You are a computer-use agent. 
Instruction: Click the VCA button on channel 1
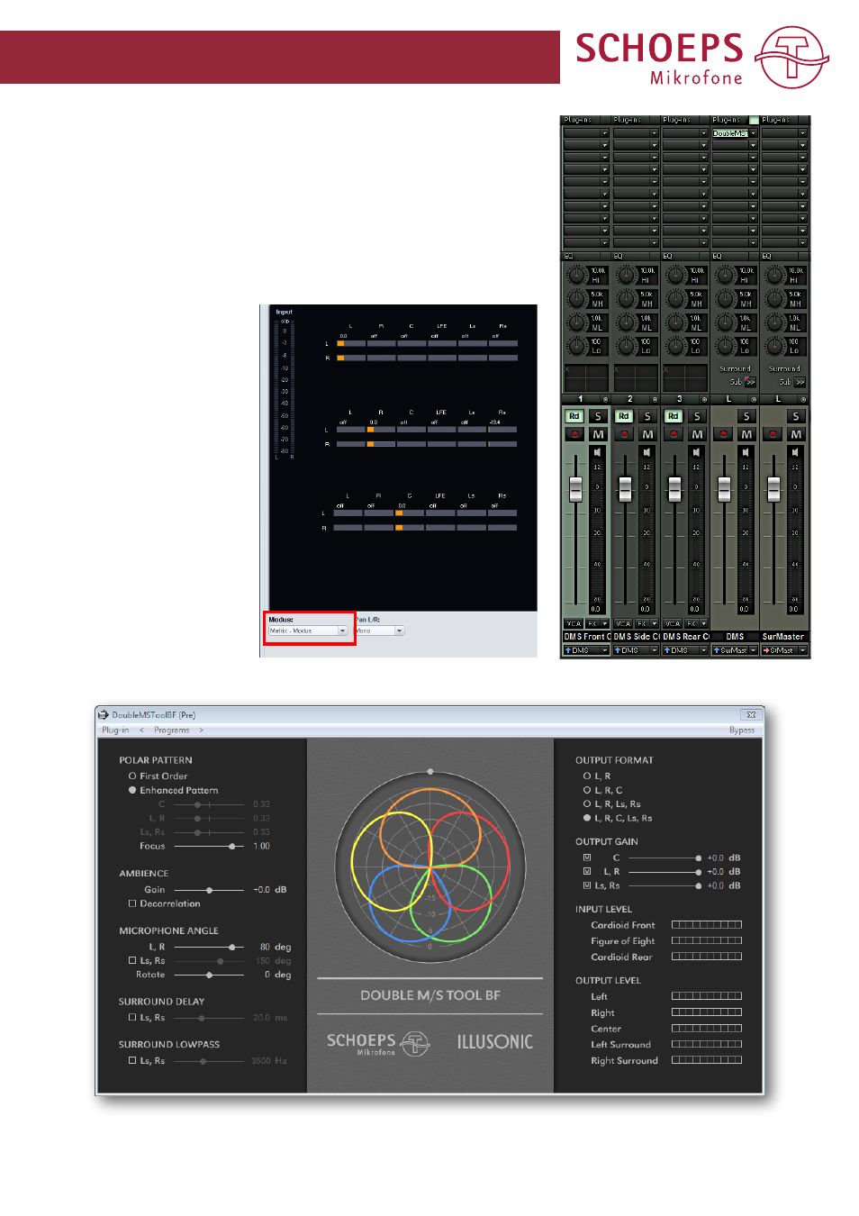tap(574, 623)
